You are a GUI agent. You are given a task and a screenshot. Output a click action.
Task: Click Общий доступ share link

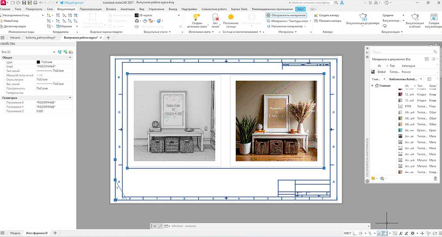click(71, 2)
